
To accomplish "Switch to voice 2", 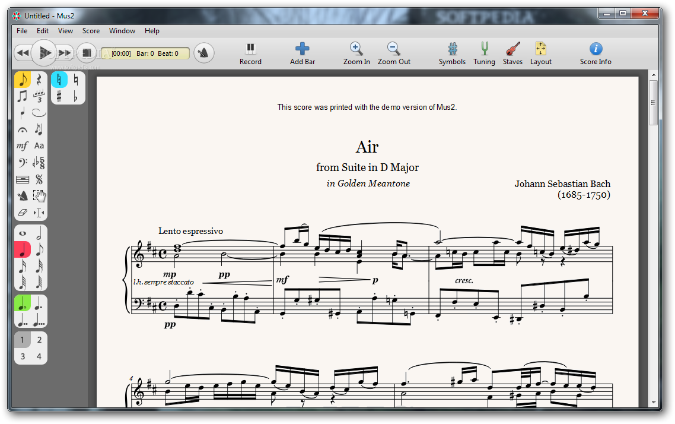I will click(x=39, y=340).
